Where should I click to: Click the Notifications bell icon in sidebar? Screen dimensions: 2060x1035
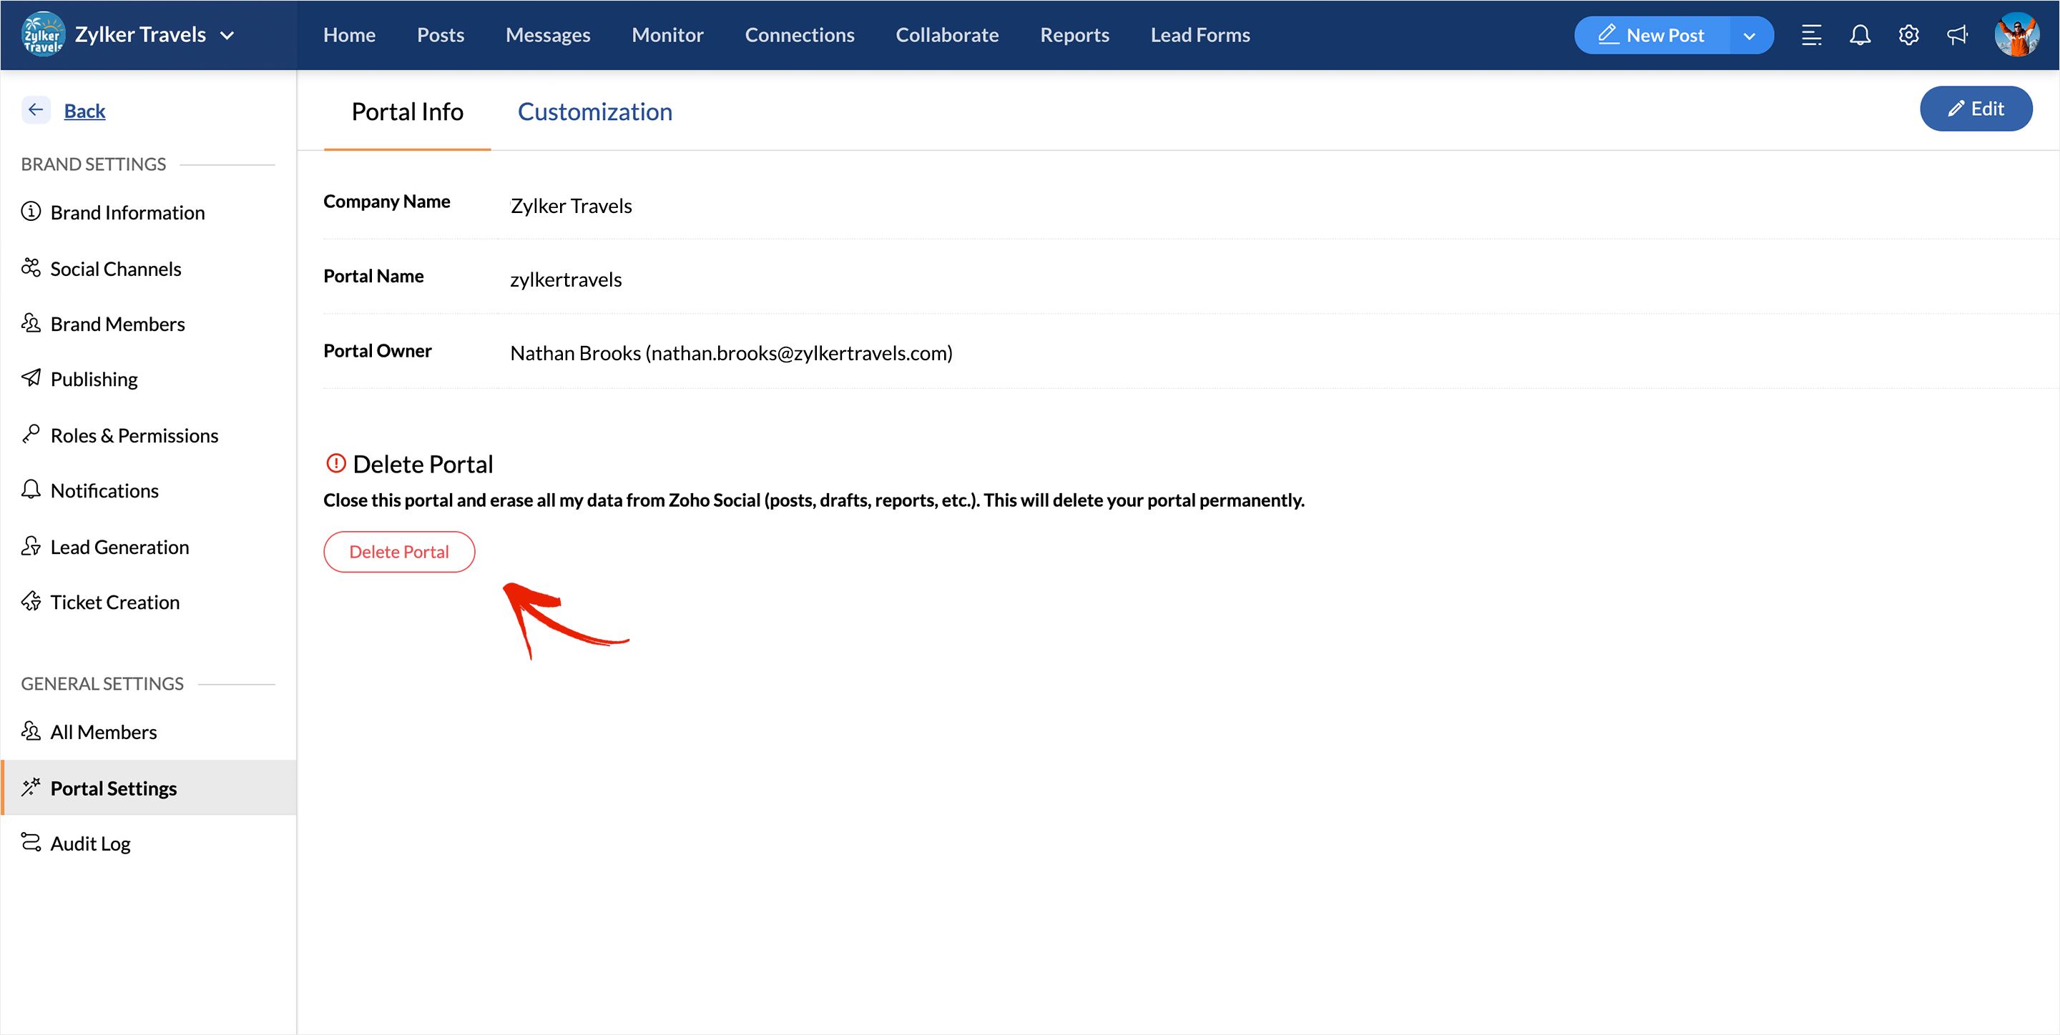(x=30, y=489)
